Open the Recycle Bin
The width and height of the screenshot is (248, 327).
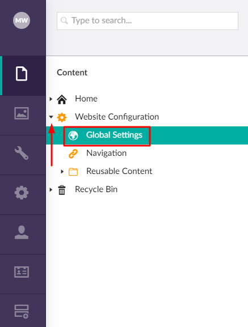pos(96,189)
